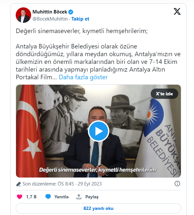The height and width of the screenshot is (215, 194).
Task: Click the 'X'te izle' button on video
Action: (164, 94)
